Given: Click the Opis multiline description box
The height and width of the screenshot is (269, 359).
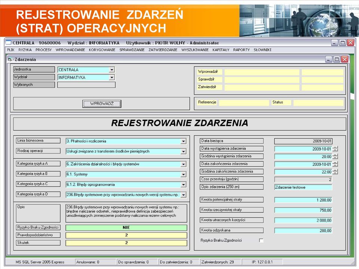Looking at the screenshot, I should 126,213.
